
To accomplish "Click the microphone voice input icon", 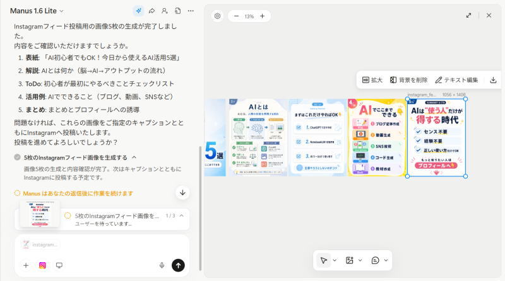I will [x=162, y=265].
